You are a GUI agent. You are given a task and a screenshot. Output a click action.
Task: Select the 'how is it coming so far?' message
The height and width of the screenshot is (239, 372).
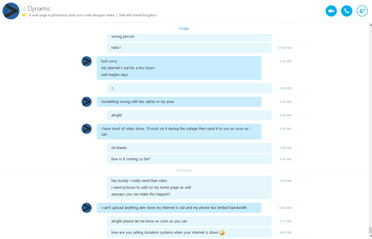(189, 159)
